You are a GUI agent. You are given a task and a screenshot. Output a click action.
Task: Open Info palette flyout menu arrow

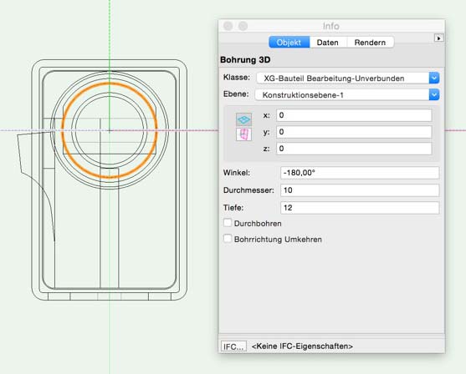(438, 38)
